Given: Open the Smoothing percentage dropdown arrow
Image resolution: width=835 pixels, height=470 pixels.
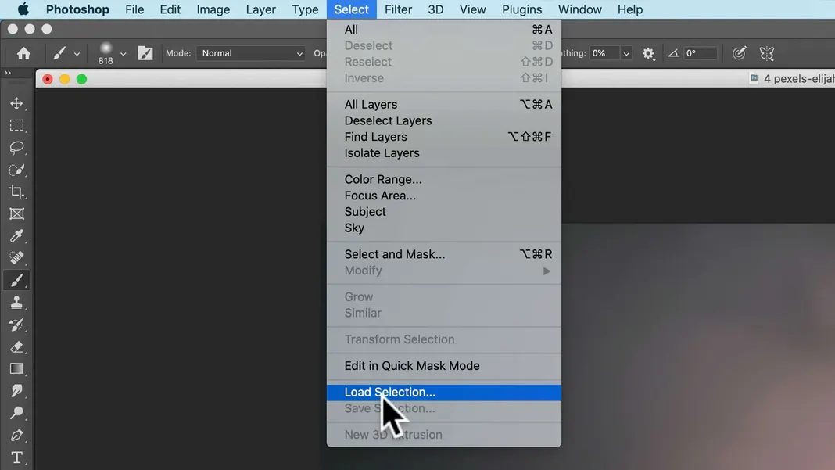Looking at the screenshot, I should 626,53.
